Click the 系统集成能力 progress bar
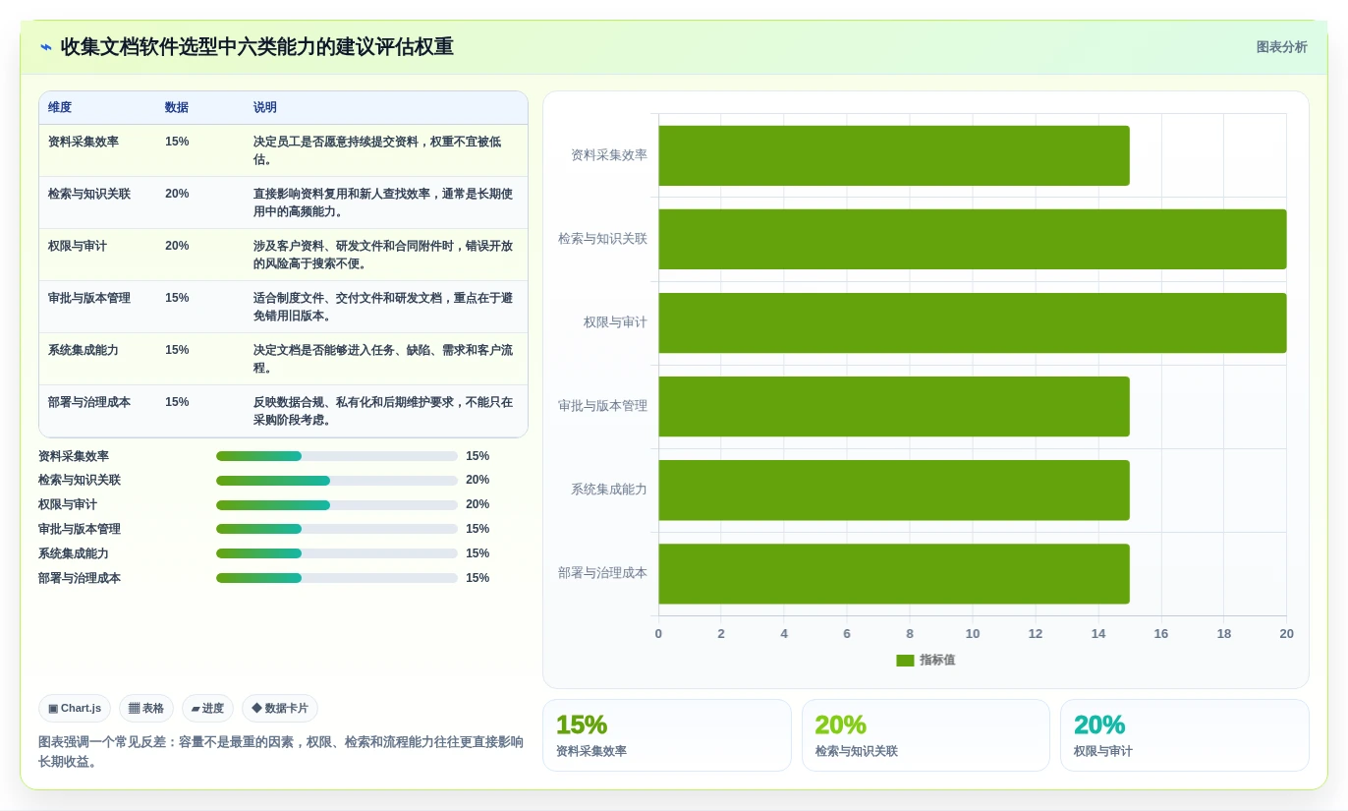This screenshot has height=811, width=1348. pyautogui.click(x=337, y=553)
